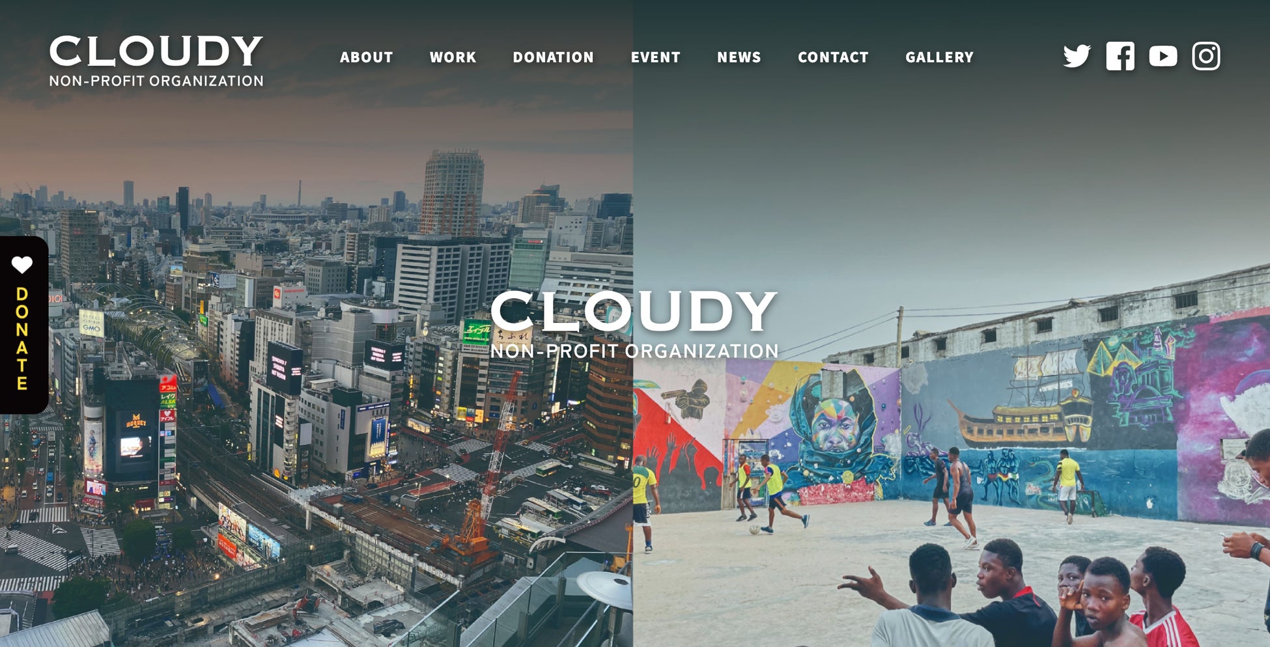This screenshot has width=1270, height=647.
Task: Click the Non-Profit Organization header tagline
Action: tap(156, 81)
